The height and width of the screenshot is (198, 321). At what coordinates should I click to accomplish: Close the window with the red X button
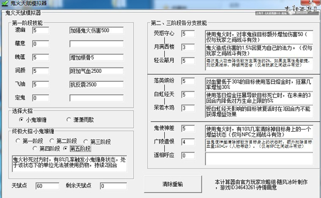point(311,2)
